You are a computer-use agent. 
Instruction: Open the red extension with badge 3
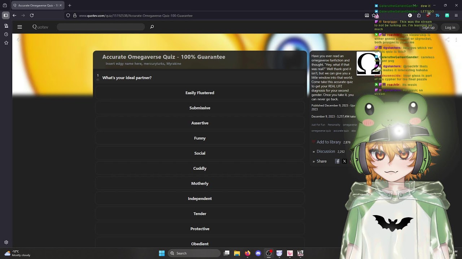(428, 15)
